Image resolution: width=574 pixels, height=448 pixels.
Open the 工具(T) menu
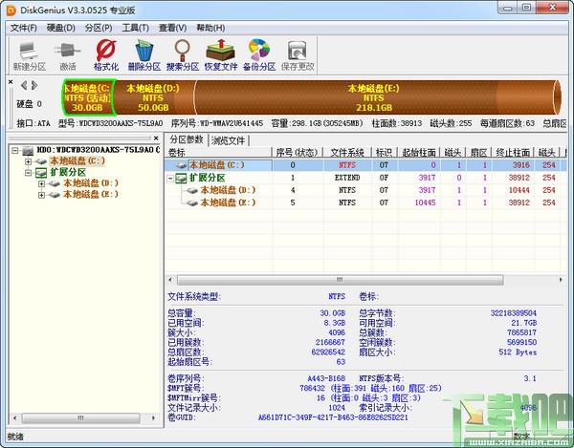click(135, 28)
